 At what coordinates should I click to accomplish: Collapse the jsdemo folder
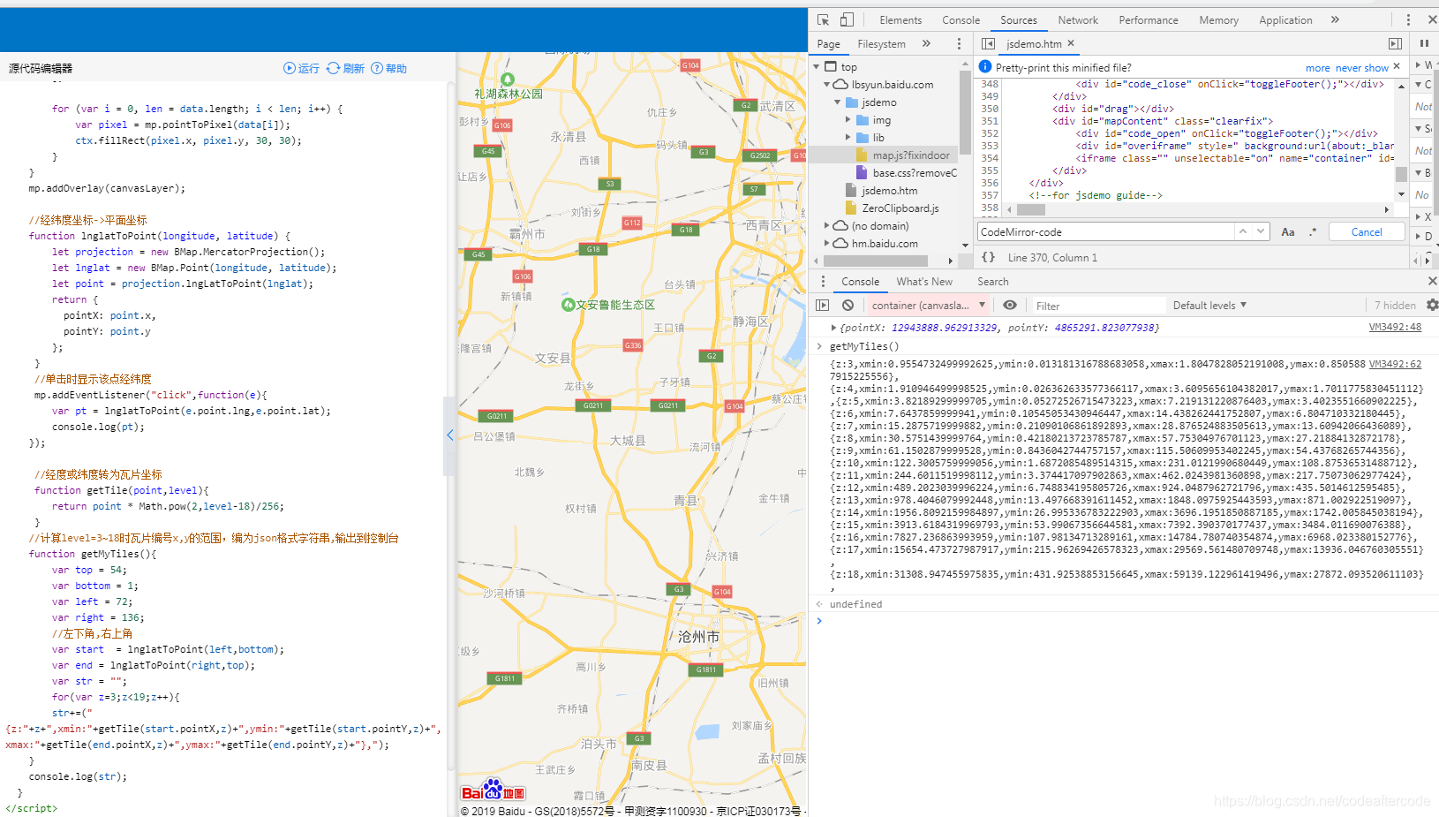[838, 102]
